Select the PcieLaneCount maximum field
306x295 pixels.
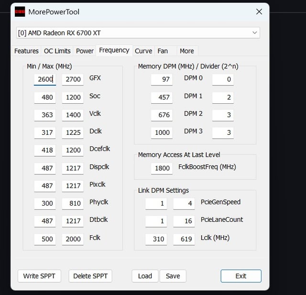point(184,221)
